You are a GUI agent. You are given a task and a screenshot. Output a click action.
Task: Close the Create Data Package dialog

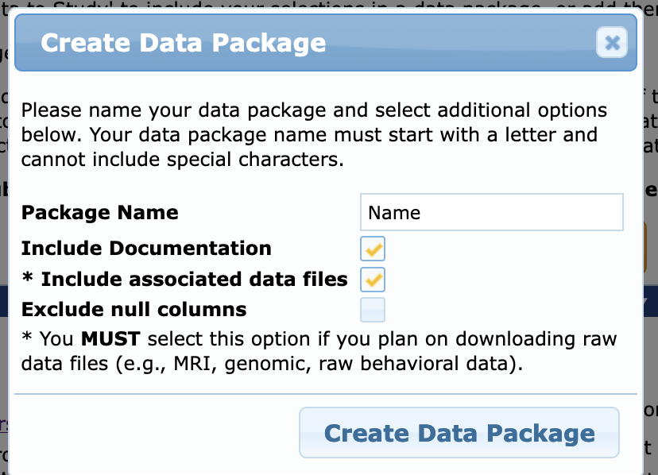pos(611,42)
